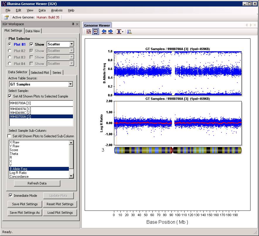The image size is (259, 236).
Task: Open the Help menu
Action: 71,10
